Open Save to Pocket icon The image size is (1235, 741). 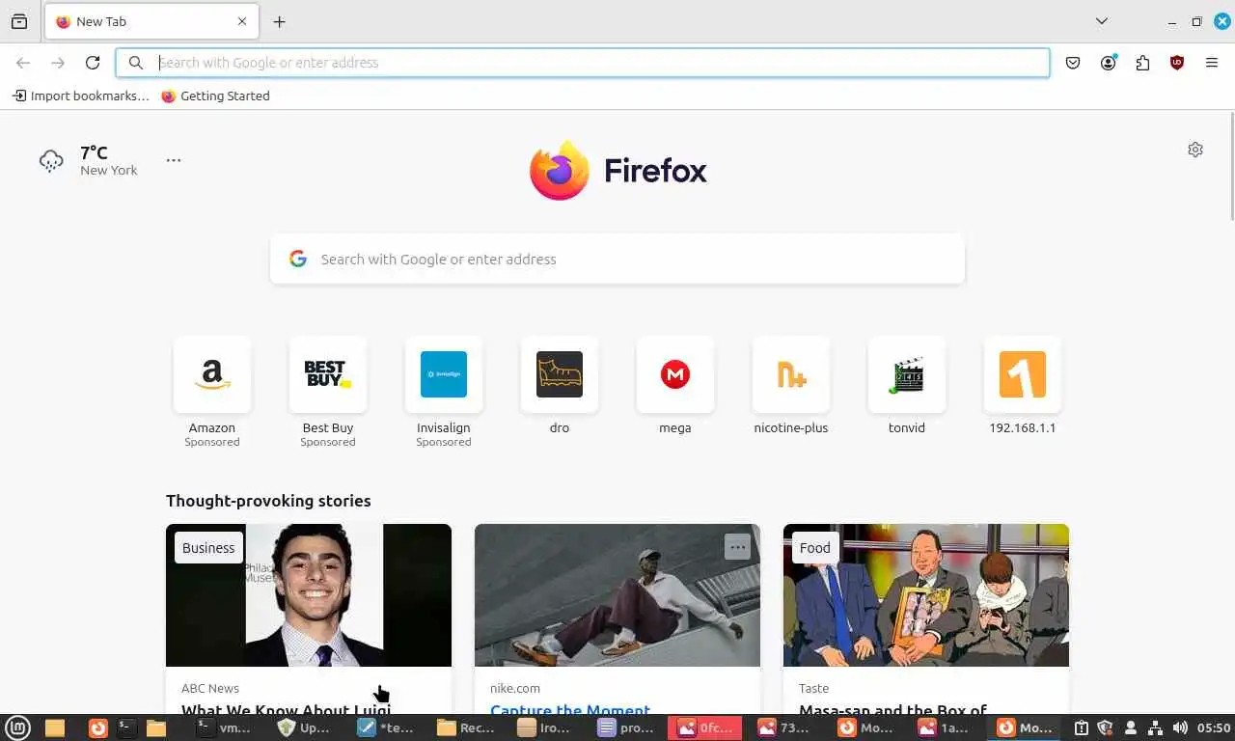tap(1073, 63)
